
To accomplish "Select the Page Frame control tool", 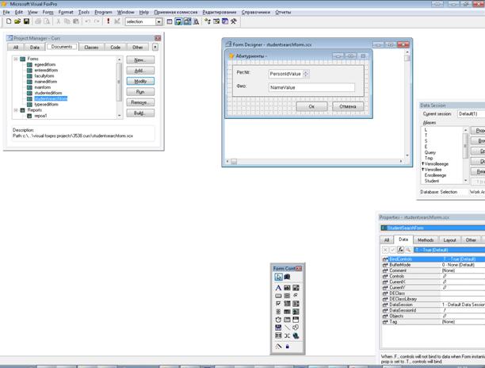I will pos(288,320).
